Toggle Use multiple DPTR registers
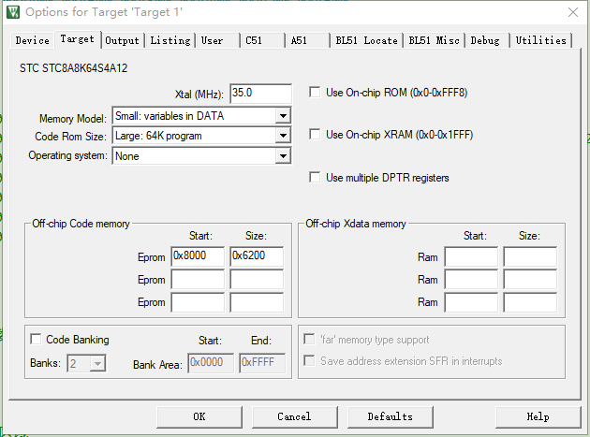Image resolution: width=590 pixels, height=437 pixels. tap(315, 177)
